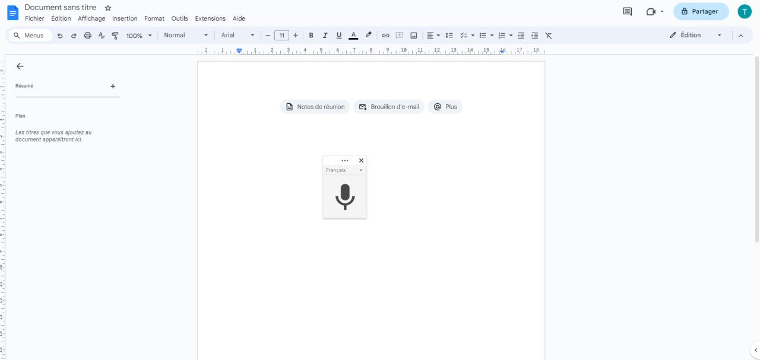Screen dimensions: 760x360
Task: Open the Insertion menu
Action: coord(125,18)
